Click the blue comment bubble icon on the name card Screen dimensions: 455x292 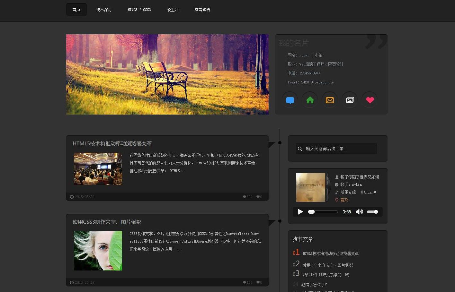pos(290,99)
